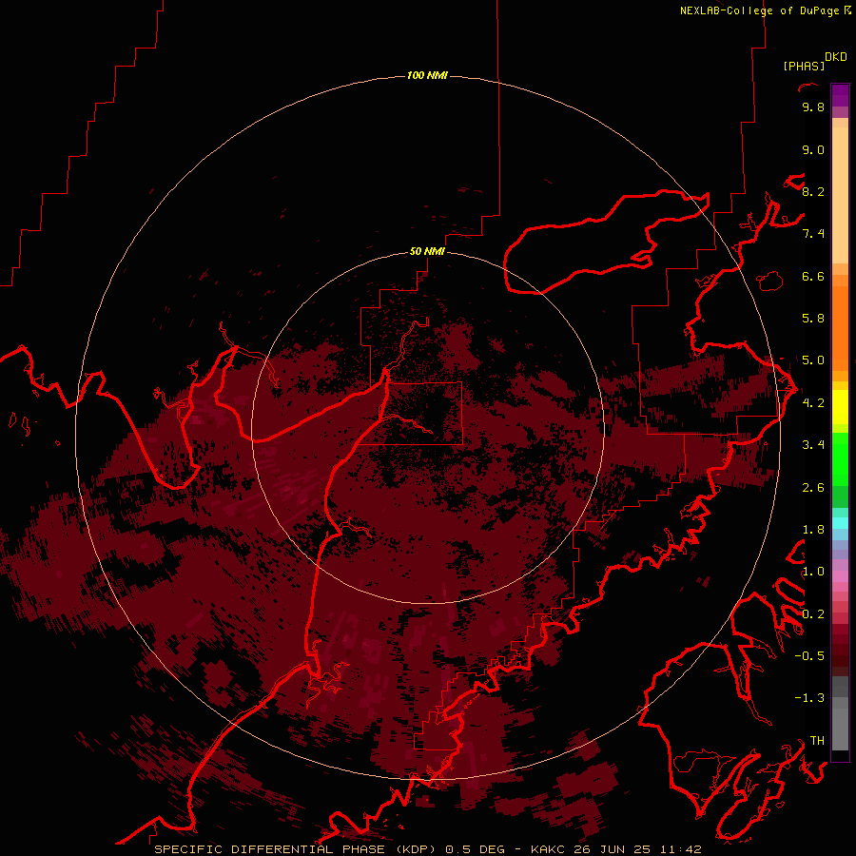
Task: Click the 6.6 value on the scale
Action: coord(813,276)
